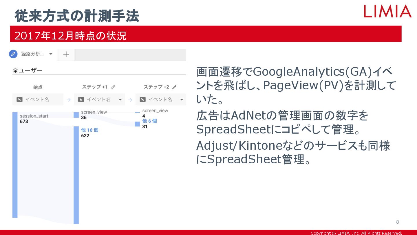
Task: Click cursor icon in 始点 event box
Action: 19,100
